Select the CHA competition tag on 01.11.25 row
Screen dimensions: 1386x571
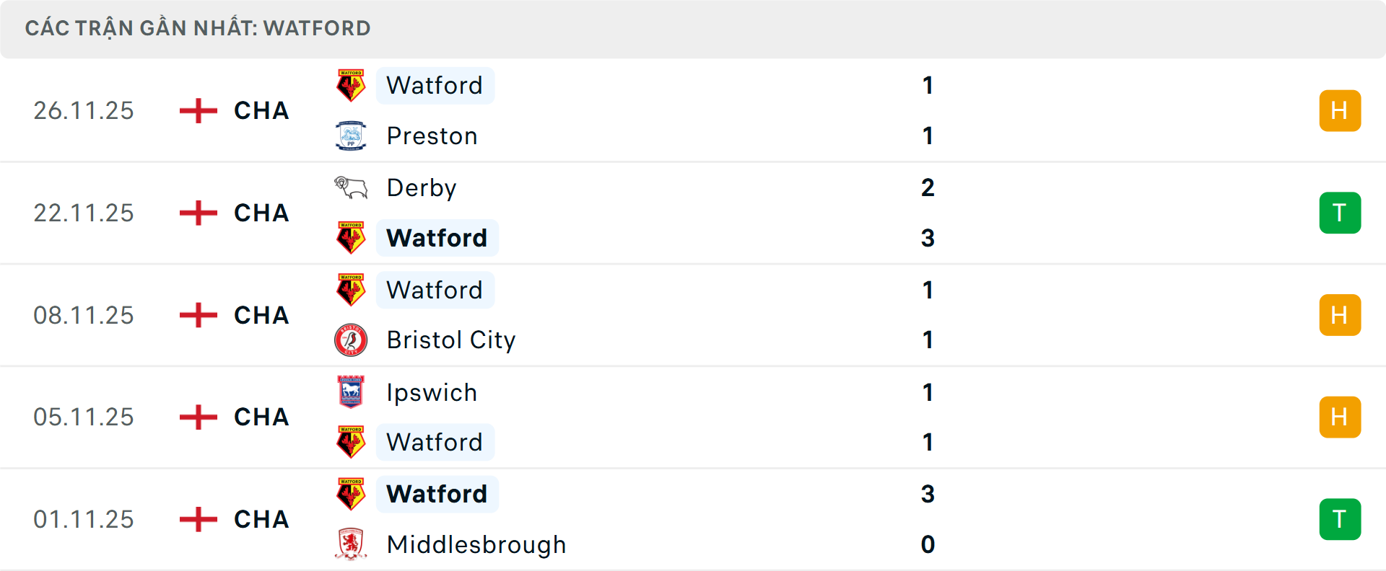(x=260, y=519)
